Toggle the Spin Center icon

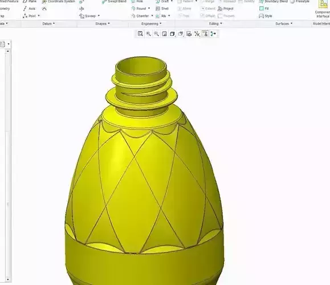click(x=213, y=34)
